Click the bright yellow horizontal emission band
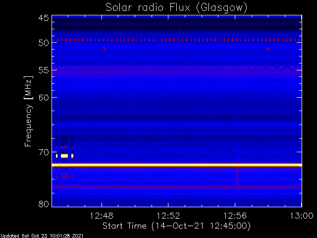This screenshot has width=317, height=238. pos(177,165)
